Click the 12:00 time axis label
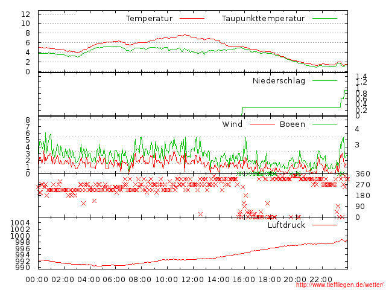 click(192, 280)
